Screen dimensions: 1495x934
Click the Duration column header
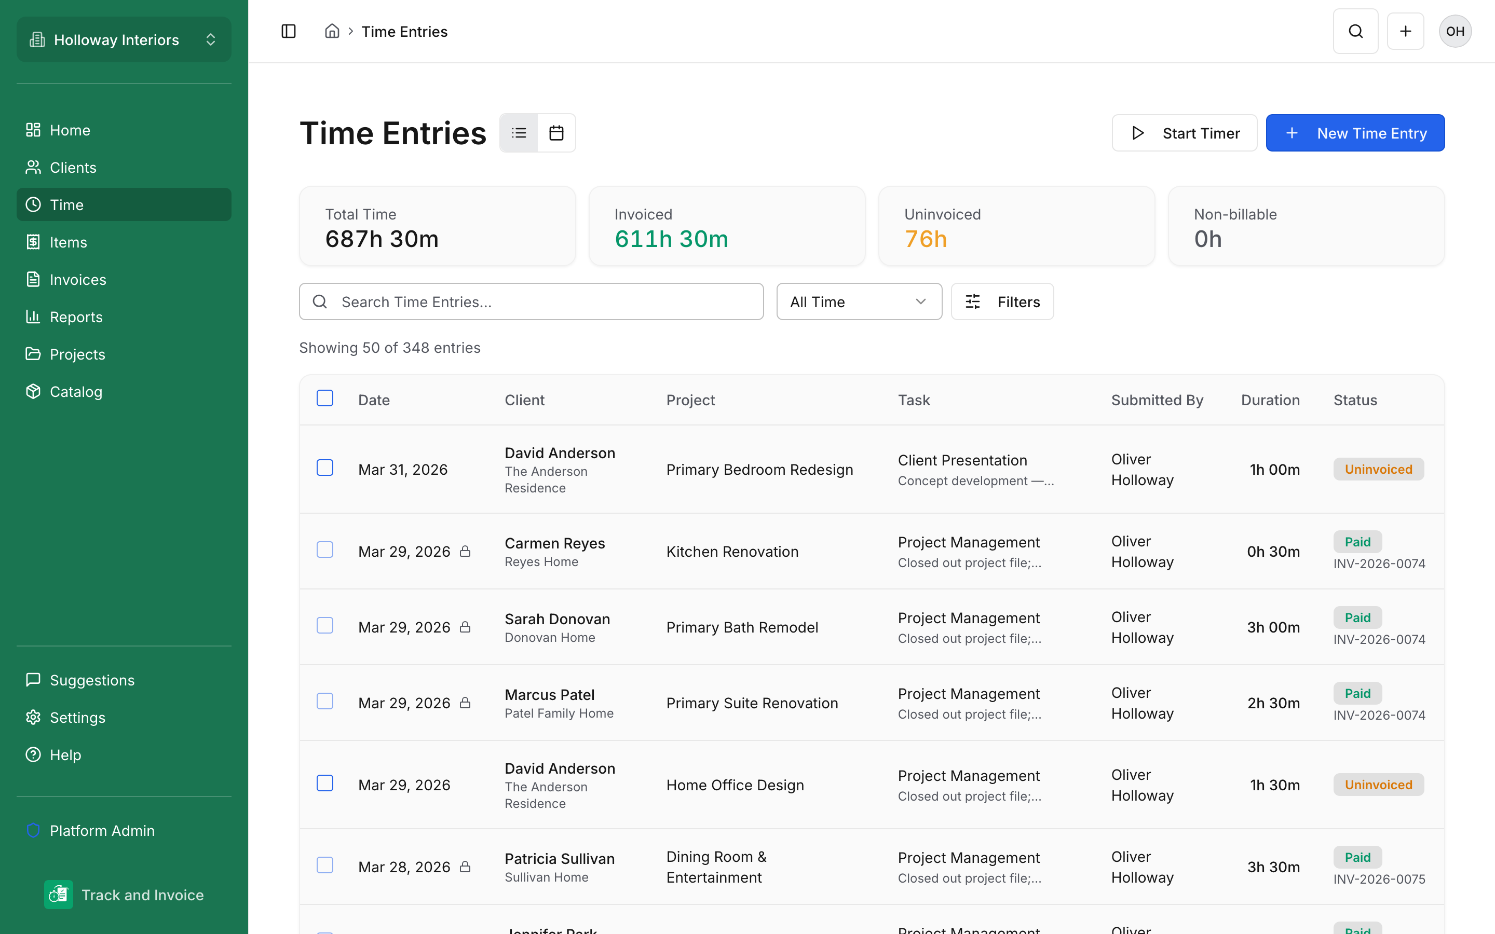click(1270, 400)
